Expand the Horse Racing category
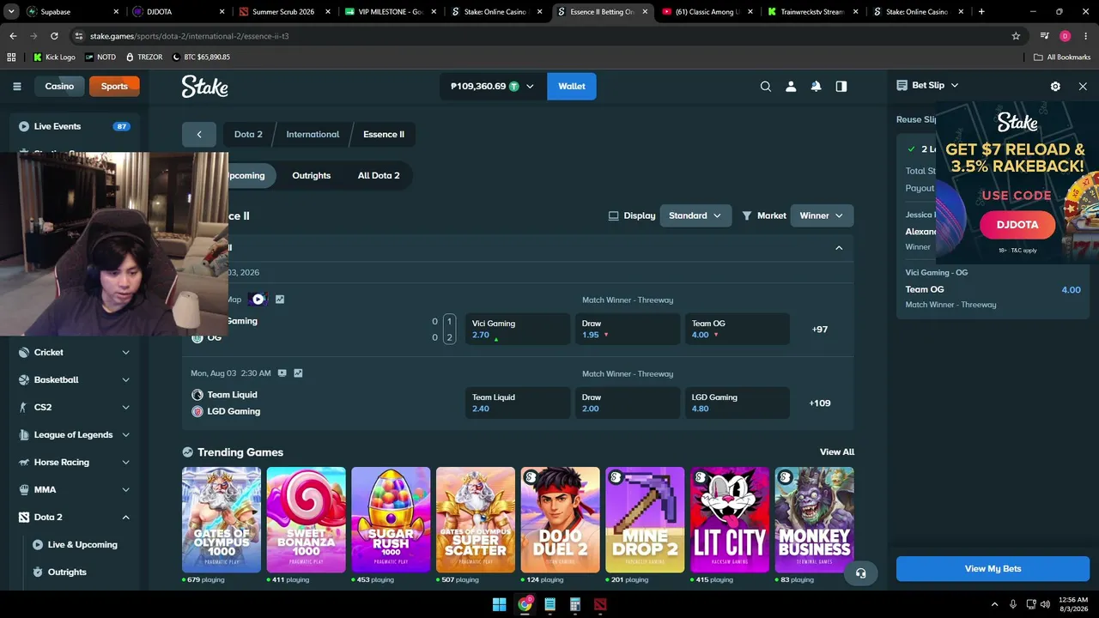This screenshot has height=618, width=1099. coord(125,463)
